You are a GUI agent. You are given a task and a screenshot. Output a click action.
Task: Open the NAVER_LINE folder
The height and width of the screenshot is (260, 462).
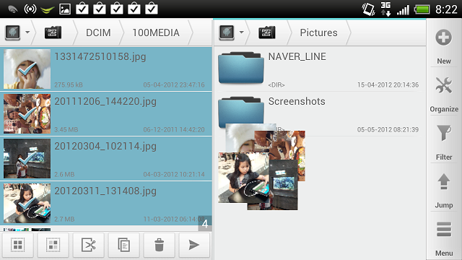320,69
